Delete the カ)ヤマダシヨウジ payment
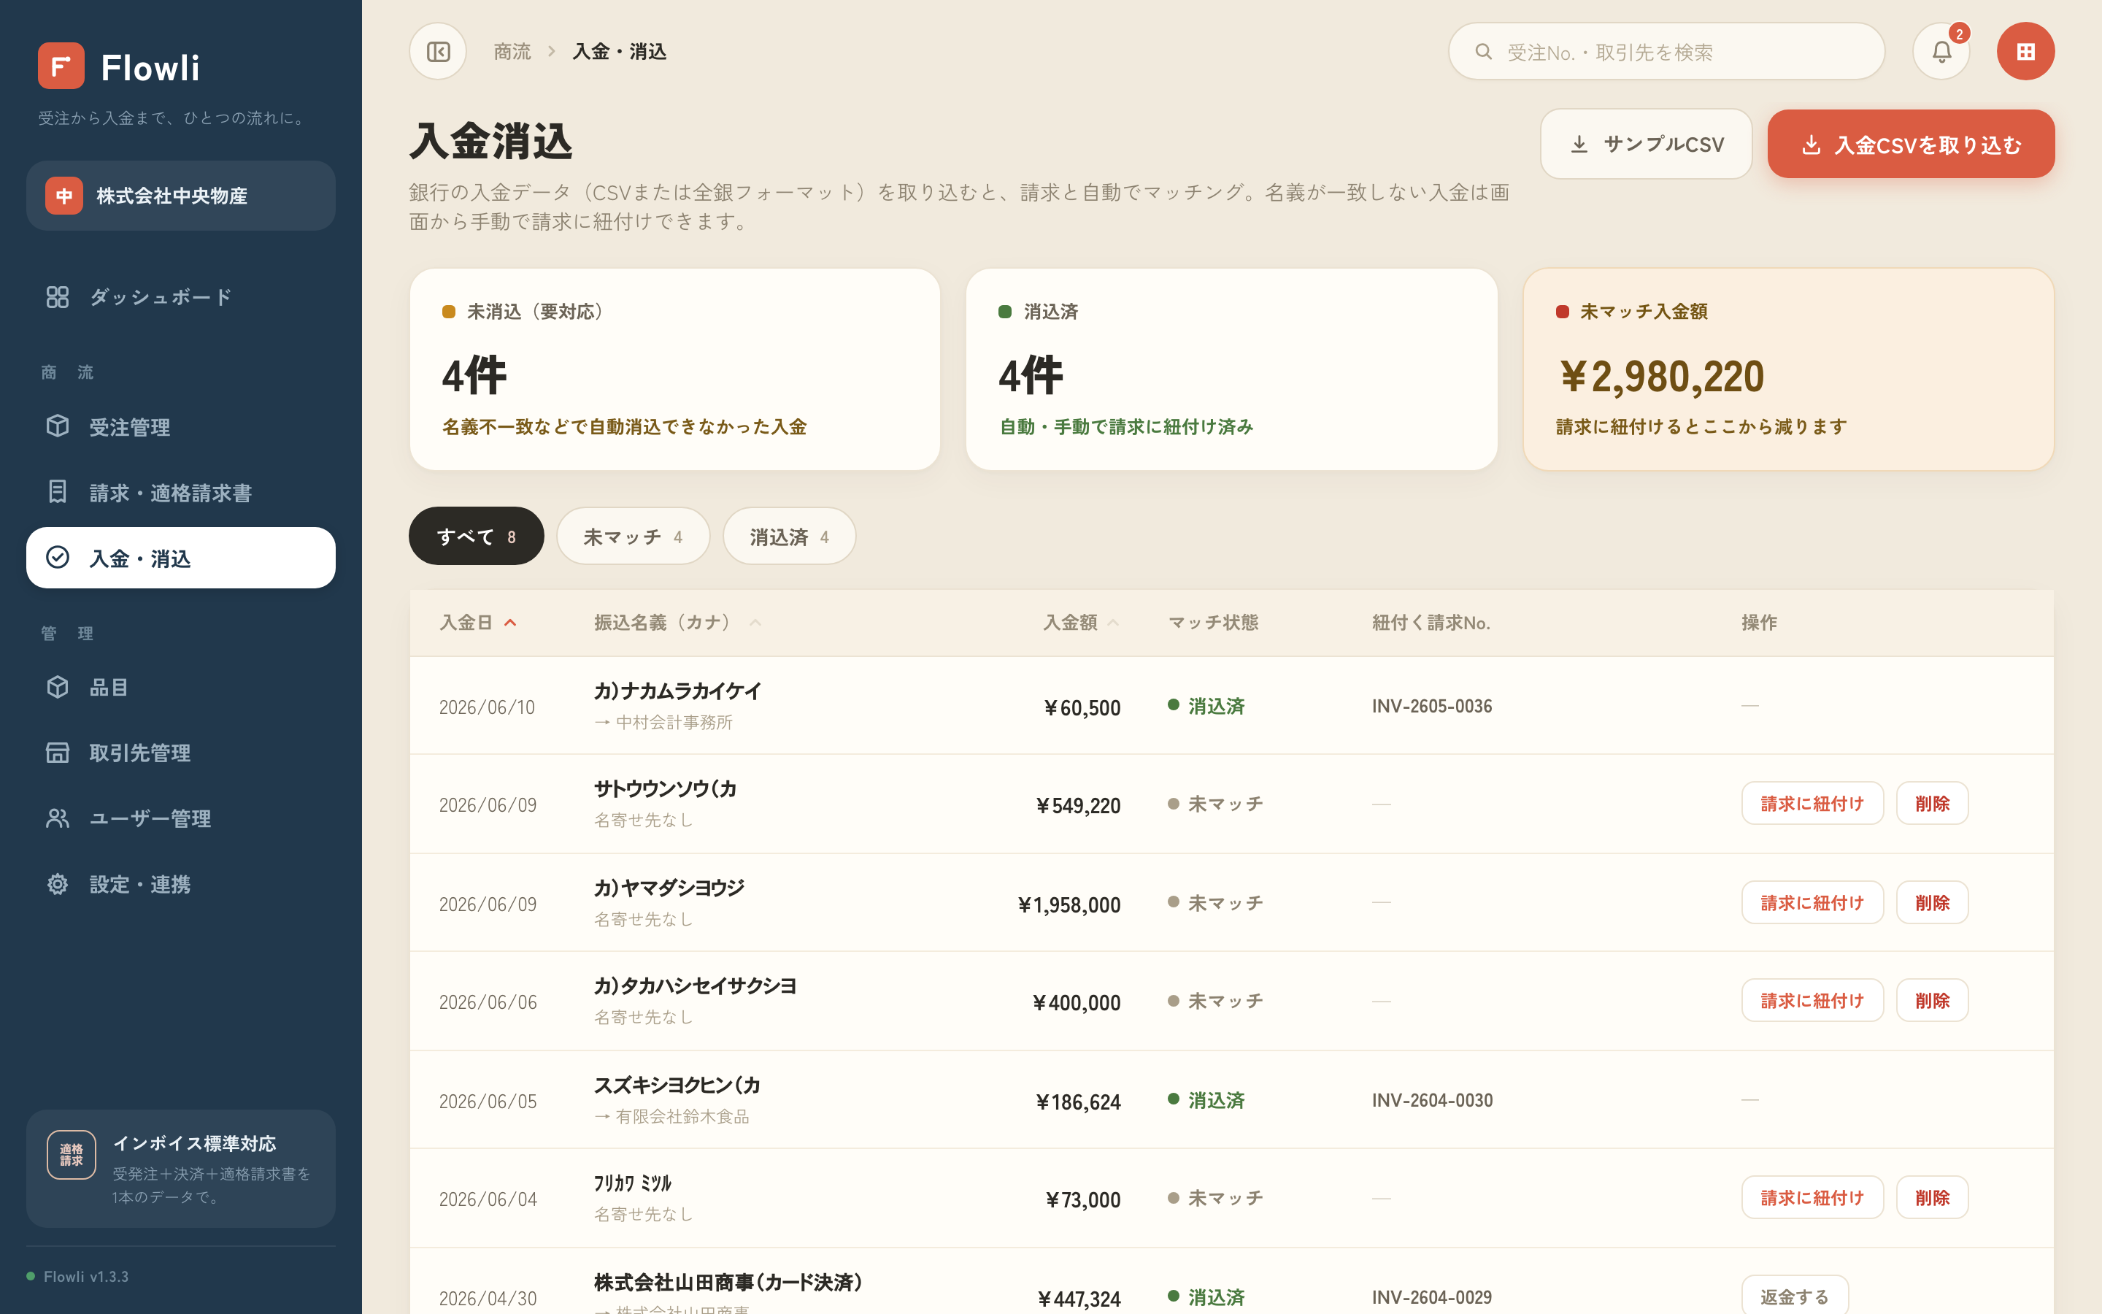The image size is (2102, 1314). pos(1932,903)
